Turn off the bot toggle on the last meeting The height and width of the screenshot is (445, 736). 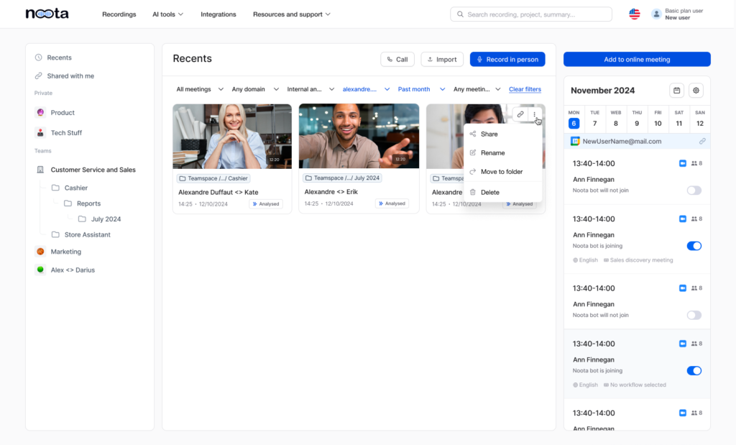coord(694,370)
